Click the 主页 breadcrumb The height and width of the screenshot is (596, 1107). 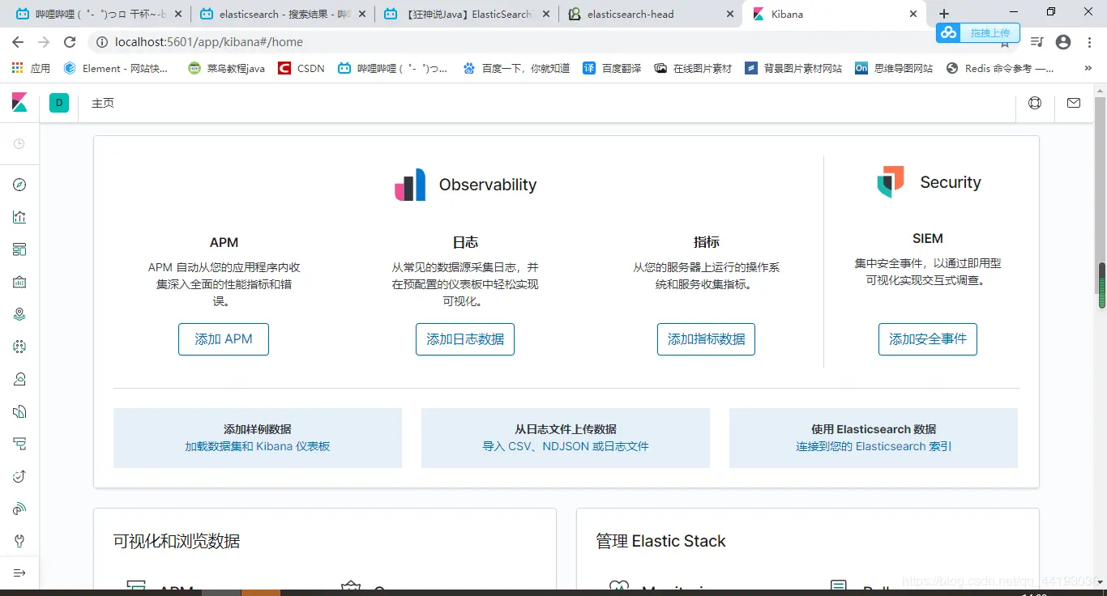[x=103, y=104]
